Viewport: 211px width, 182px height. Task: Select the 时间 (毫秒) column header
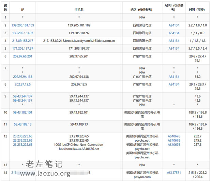click(197, 10)
